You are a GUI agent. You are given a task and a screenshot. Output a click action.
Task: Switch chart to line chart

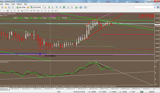53,7
